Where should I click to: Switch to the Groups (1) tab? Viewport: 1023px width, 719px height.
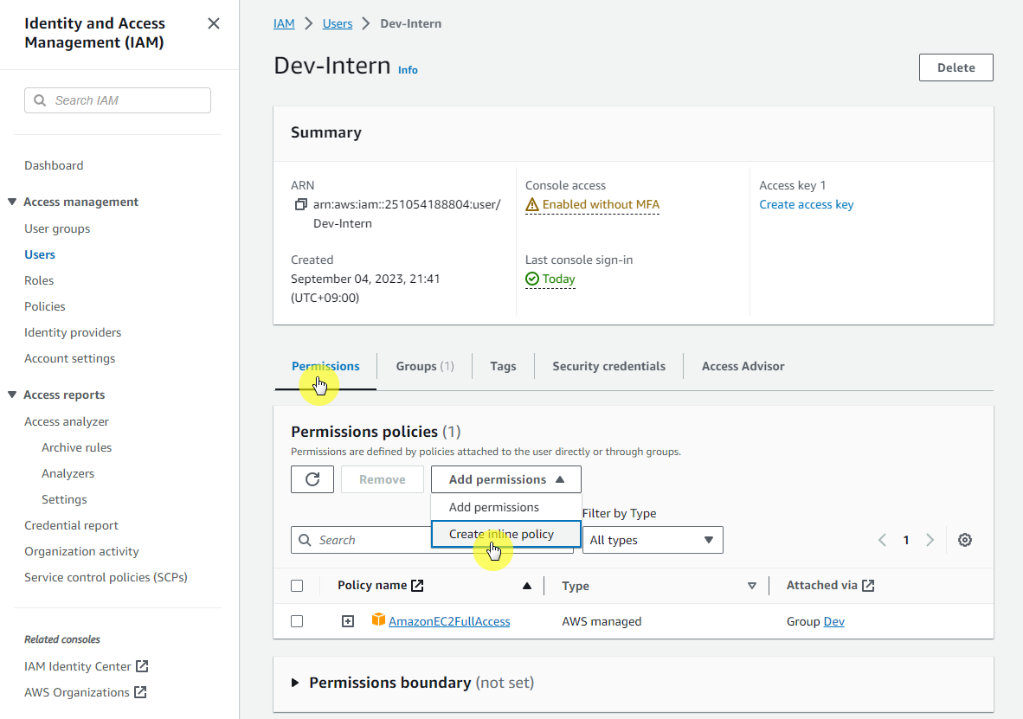pos(425,366)
